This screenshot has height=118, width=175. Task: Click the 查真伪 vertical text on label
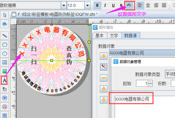point(69,55)
